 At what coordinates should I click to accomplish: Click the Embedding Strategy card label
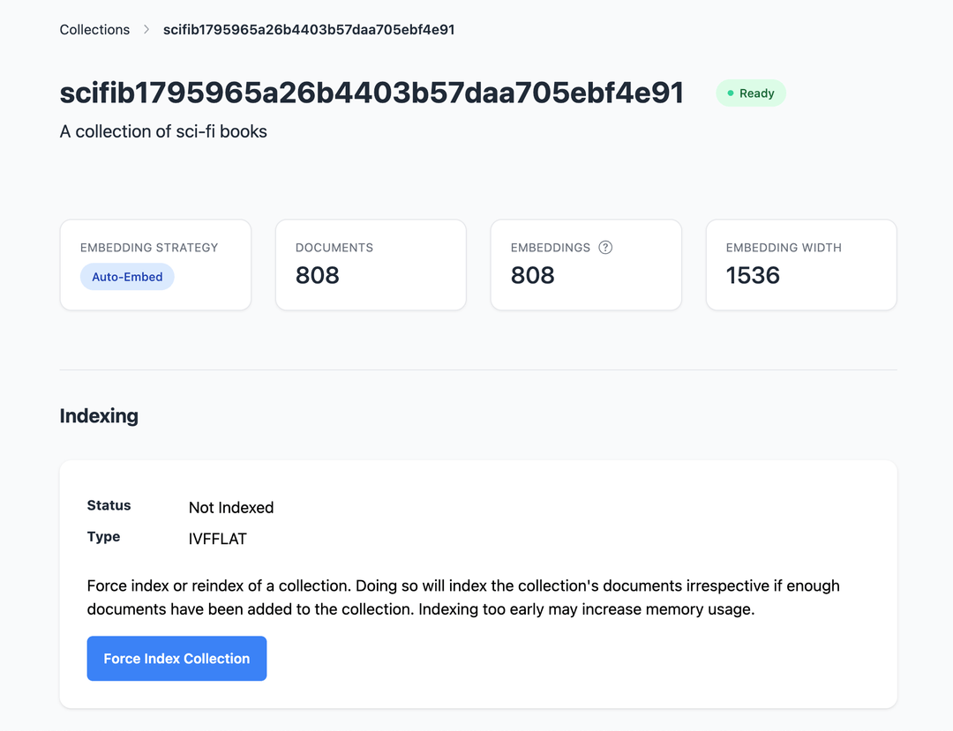tap(149, 248)
